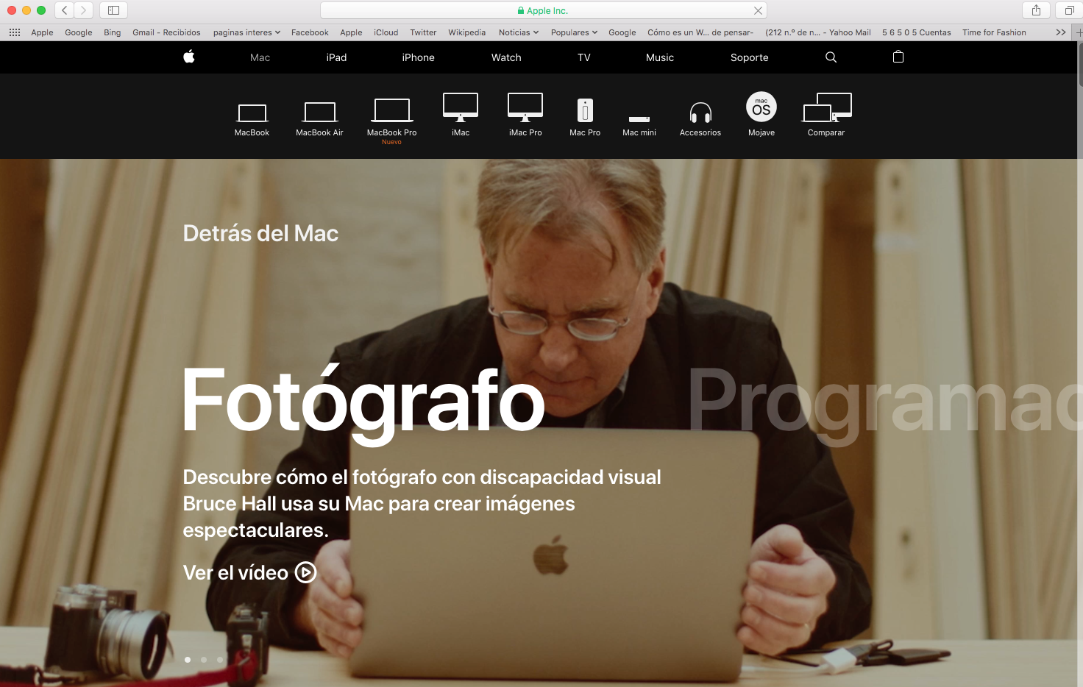Select the first carousel dot

[x=188, y=660]
